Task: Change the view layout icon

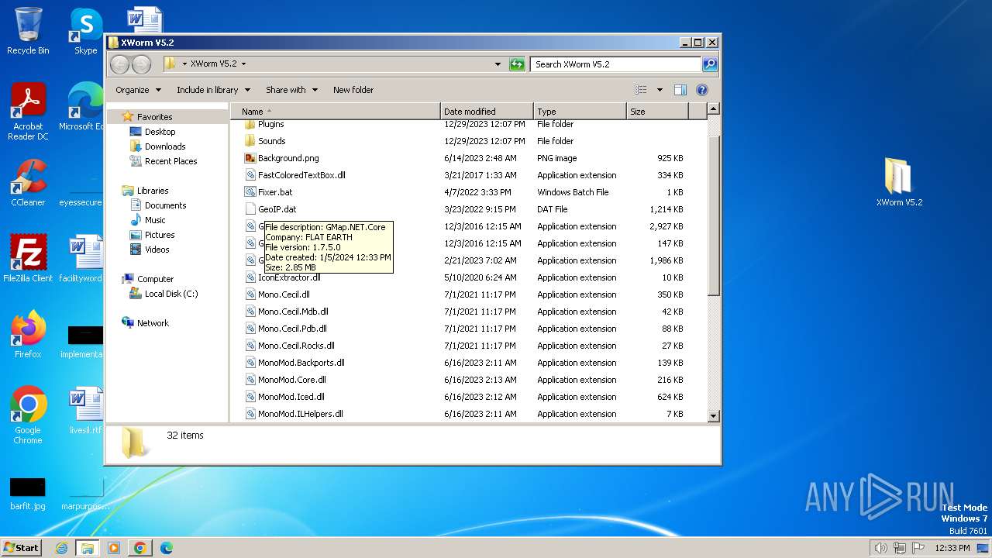Action: click(x=641, y=90)
